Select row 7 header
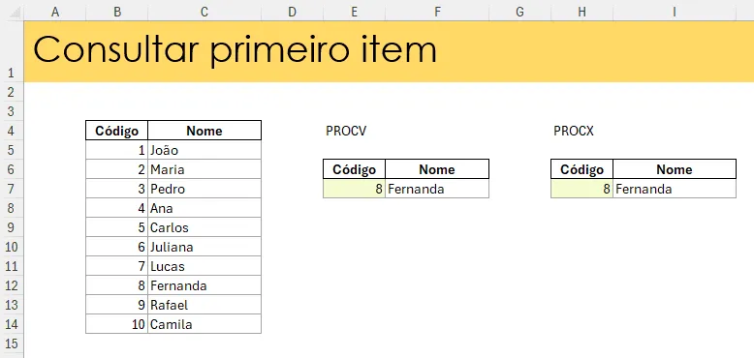 pos(12,189)
